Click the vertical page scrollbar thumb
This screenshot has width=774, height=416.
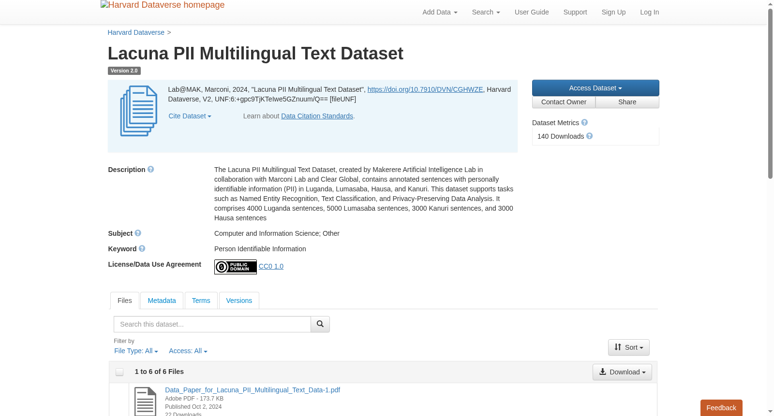[x=770, y=94]
